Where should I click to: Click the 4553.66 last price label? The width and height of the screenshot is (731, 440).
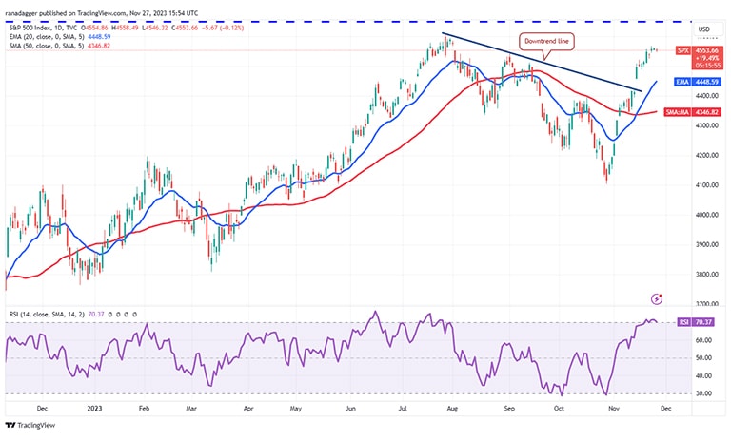coord(707,50)
